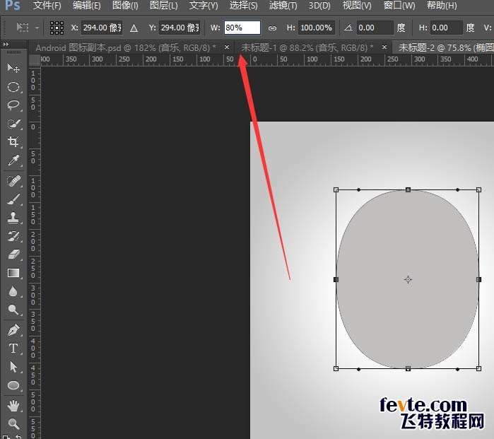494x439 pixels.
Task: Switch to the Gradient tool
Action: click(x=13, y=273)
